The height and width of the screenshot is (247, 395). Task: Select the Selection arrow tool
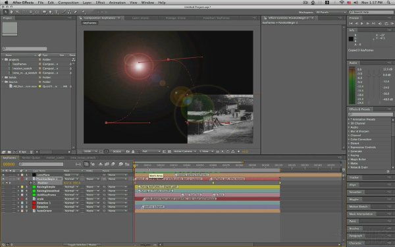click(5, 12)
